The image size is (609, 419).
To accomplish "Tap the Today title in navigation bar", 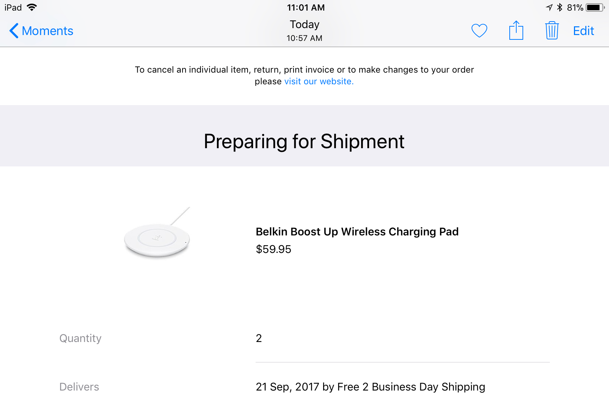I will 304,24.
